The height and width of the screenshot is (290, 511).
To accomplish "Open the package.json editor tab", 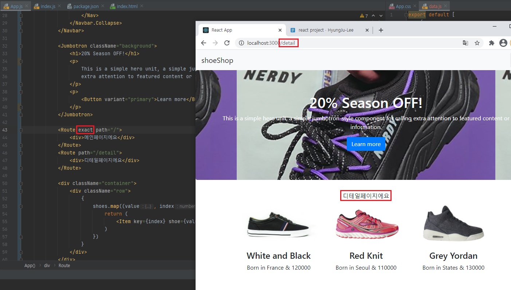I will (86, 6).
